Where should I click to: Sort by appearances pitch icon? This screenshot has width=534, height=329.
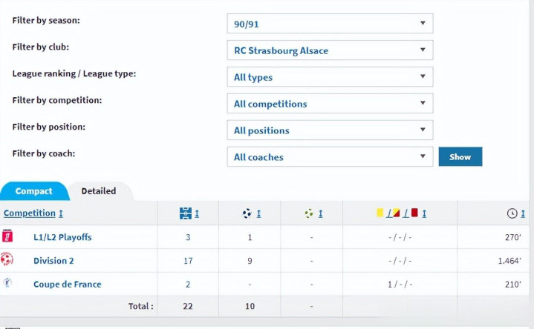pyautogui.click(x=186, y=213)
